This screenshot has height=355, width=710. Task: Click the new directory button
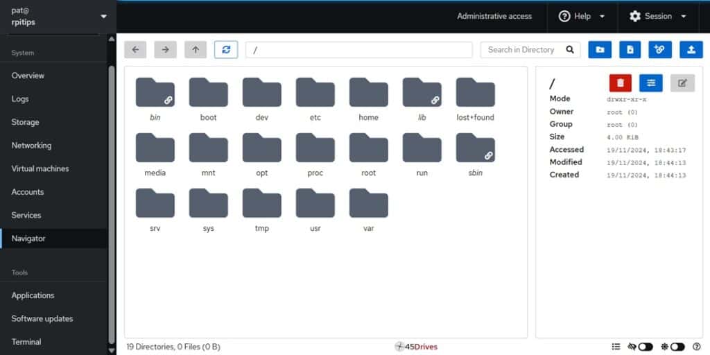[x=600, y=50]
